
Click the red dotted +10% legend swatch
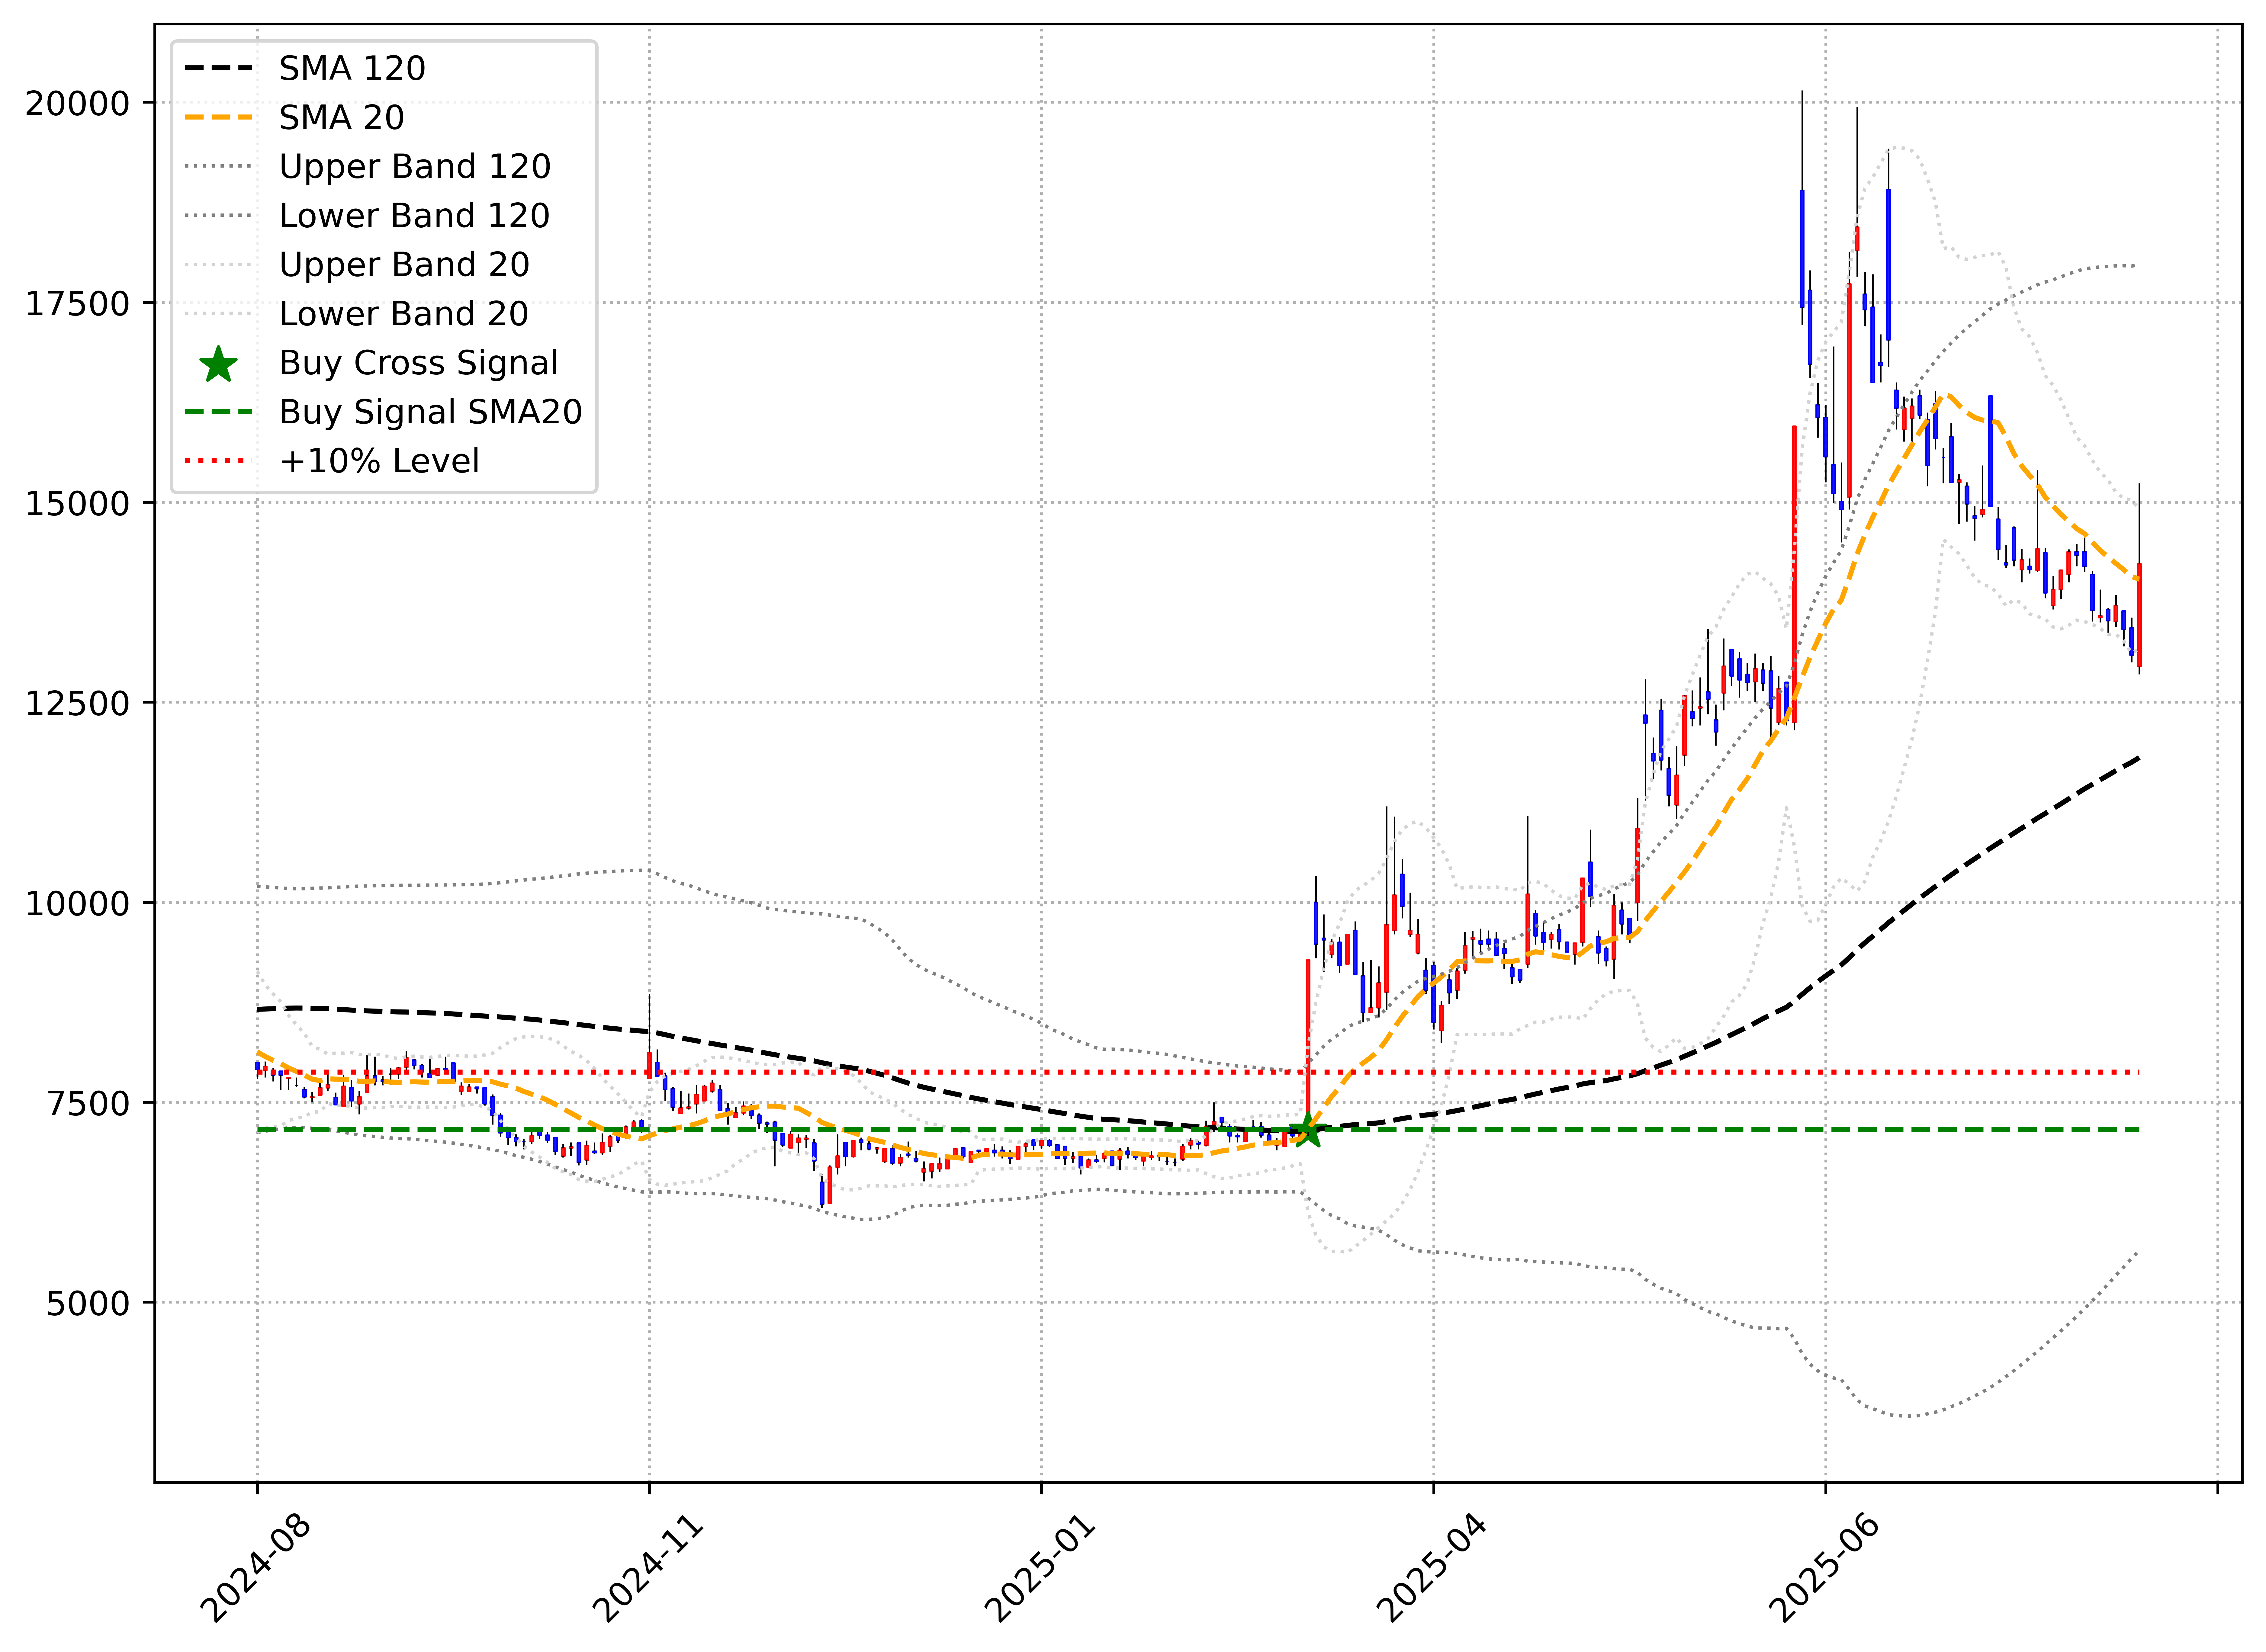pyautogui.click(x=218, y=460)
